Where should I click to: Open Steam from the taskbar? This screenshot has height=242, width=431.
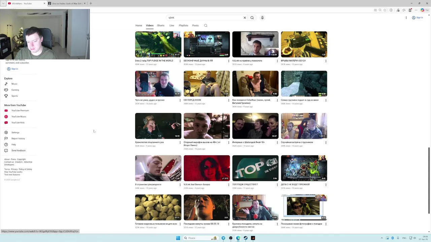(x=245, y=238)
